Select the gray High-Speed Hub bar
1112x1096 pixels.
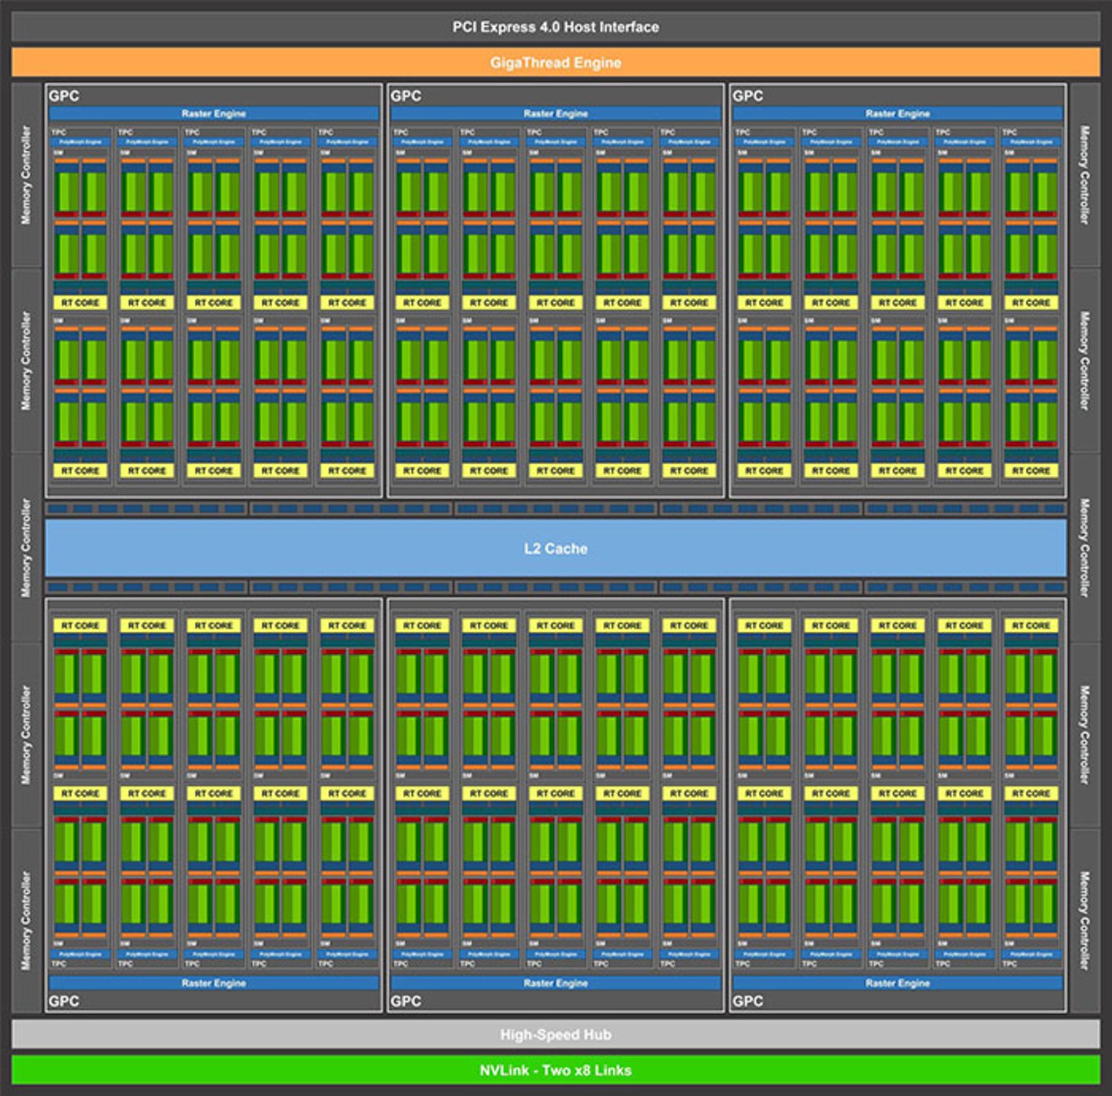[x=555, y=1034]
